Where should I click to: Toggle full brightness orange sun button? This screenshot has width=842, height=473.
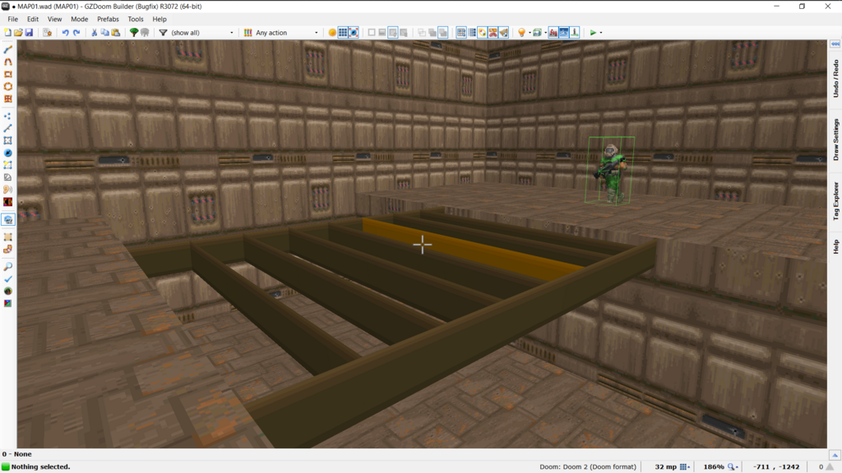tap(332, 33)
